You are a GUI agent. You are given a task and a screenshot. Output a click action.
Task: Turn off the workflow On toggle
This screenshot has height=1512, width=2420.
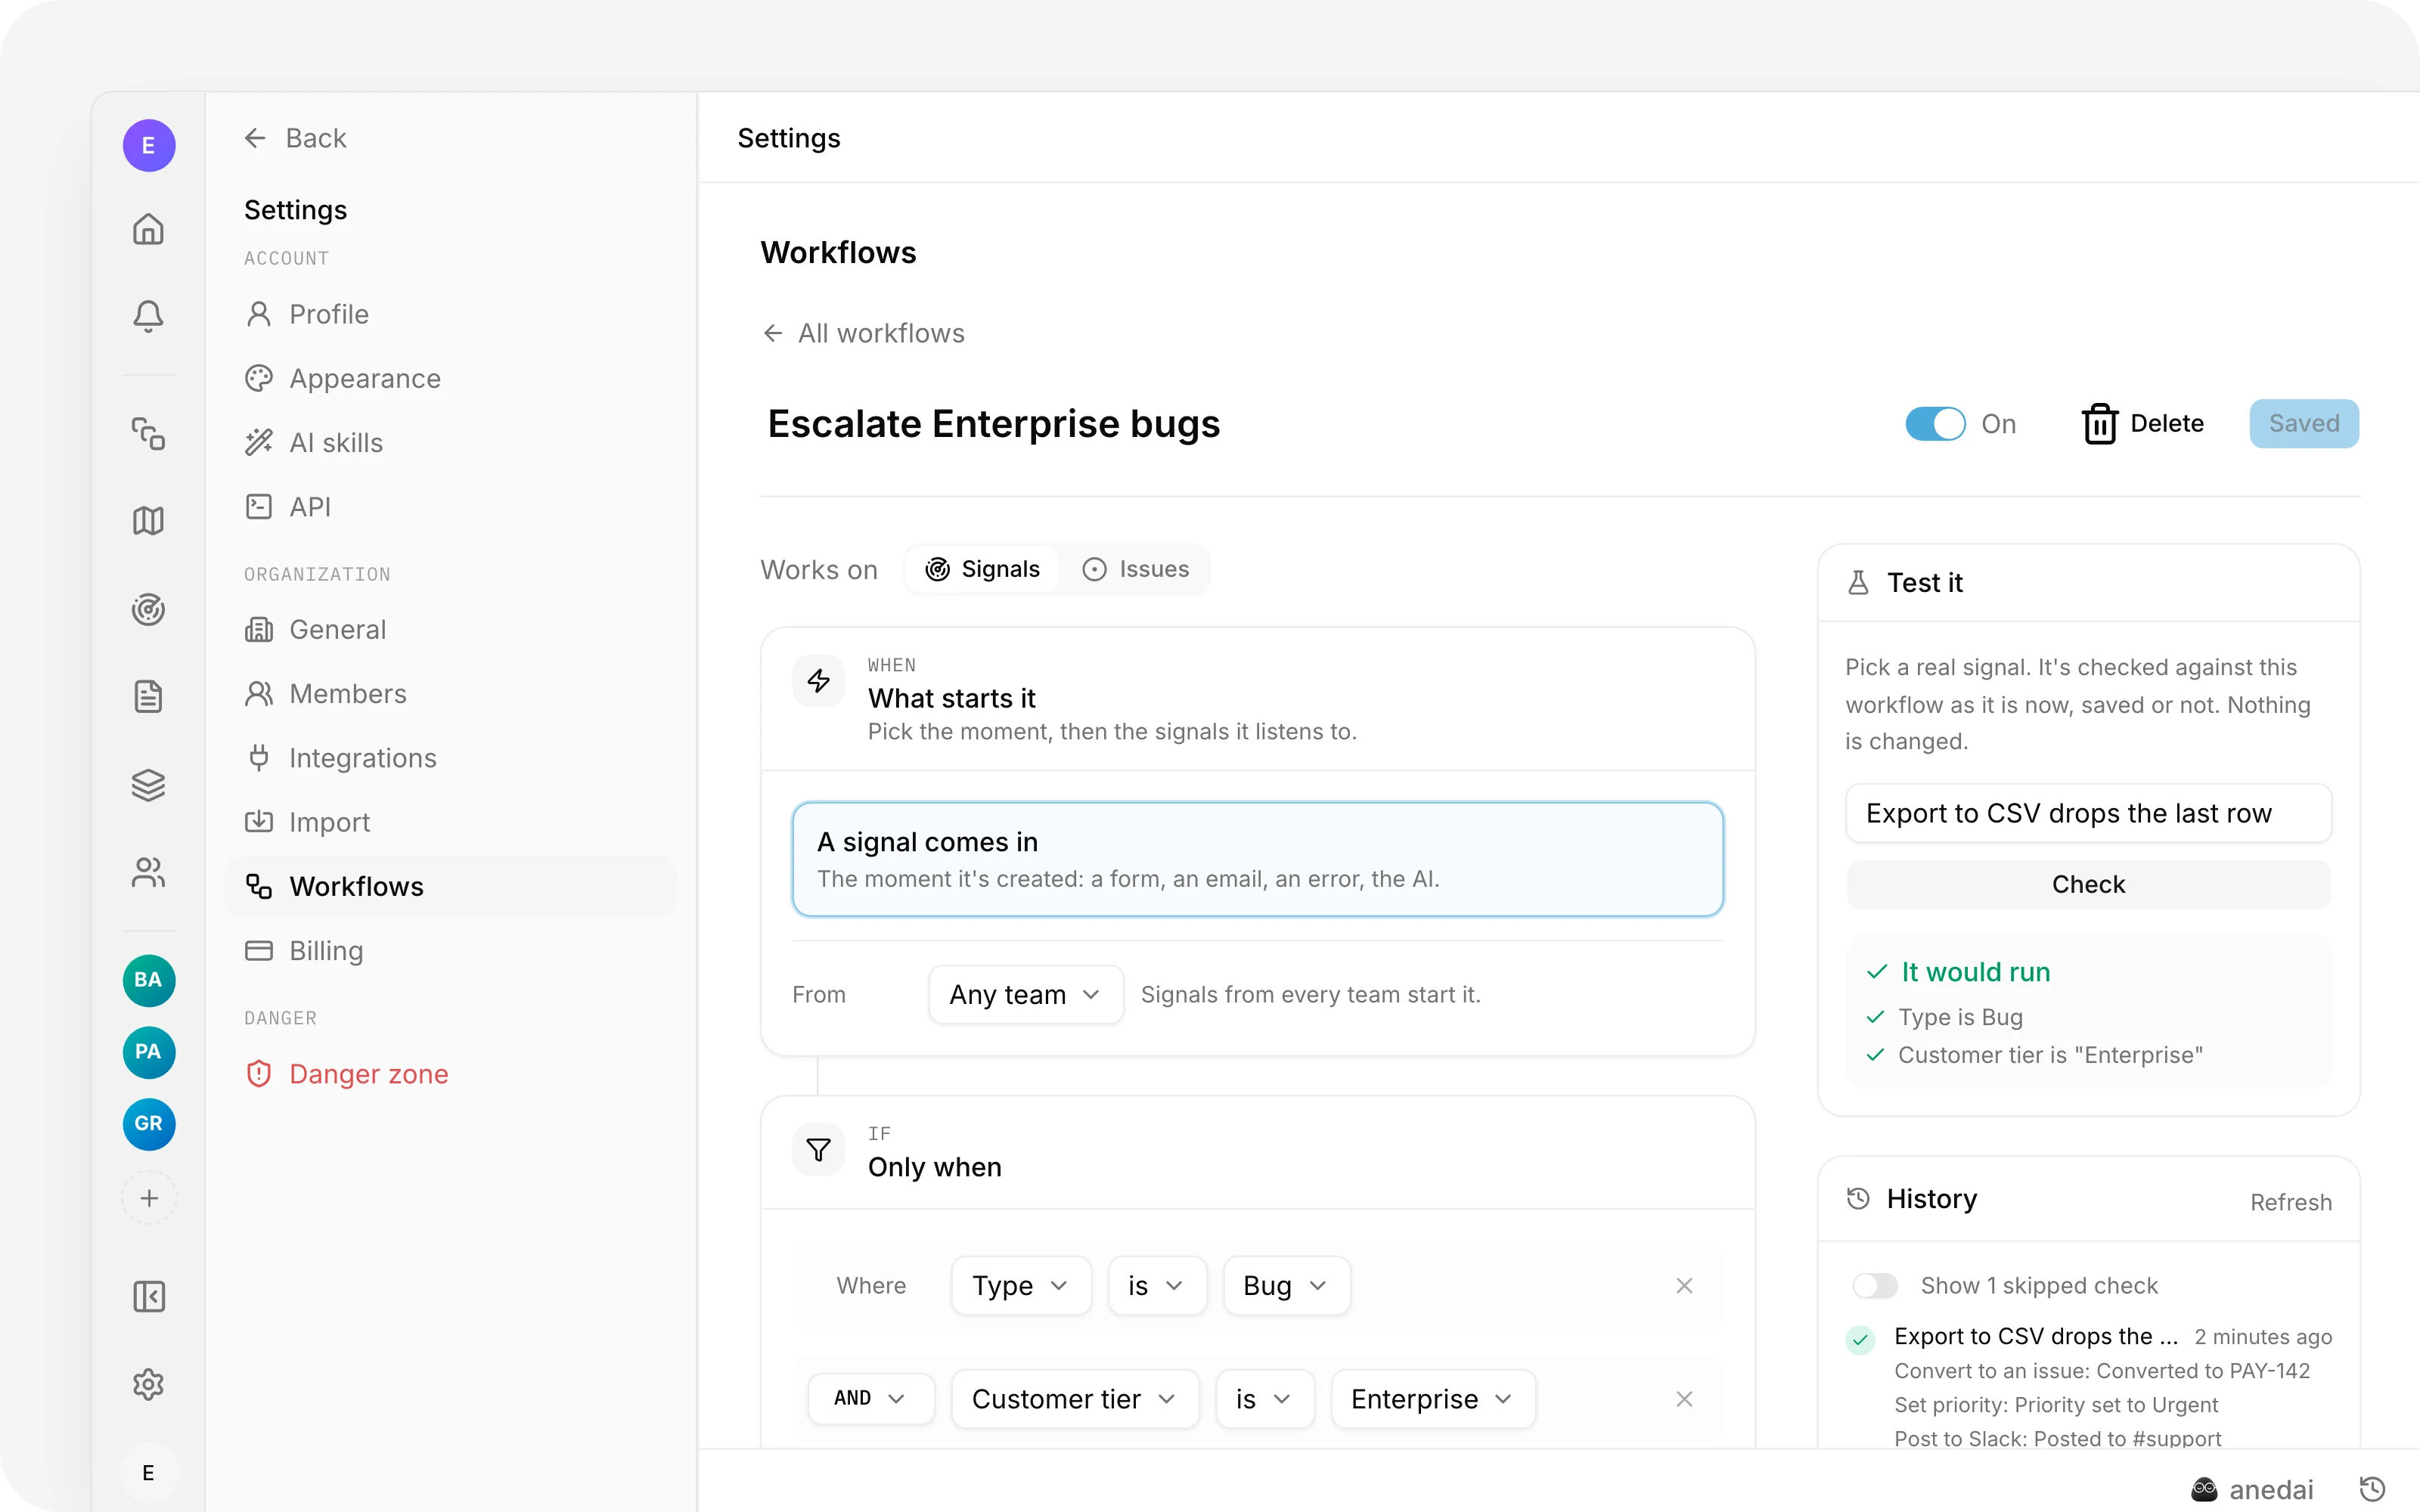click(x=1935, y=424)
